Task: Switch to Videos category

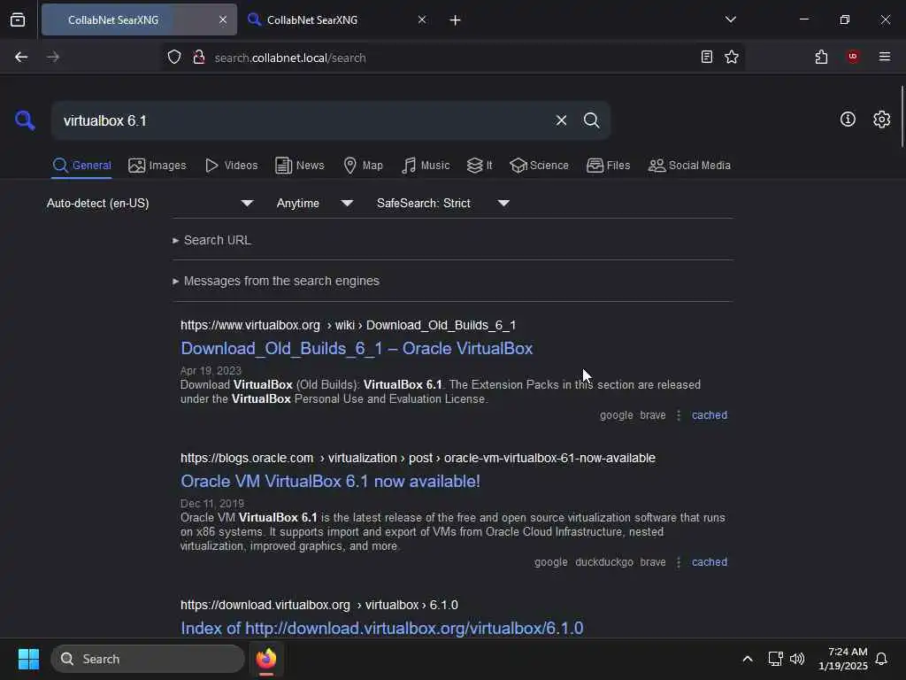Action: coord(231,166)
